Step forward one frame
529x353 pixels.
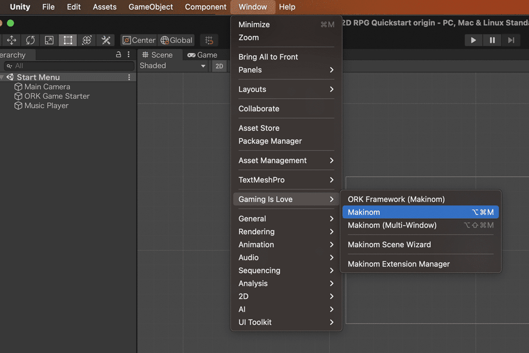point(511,40)
